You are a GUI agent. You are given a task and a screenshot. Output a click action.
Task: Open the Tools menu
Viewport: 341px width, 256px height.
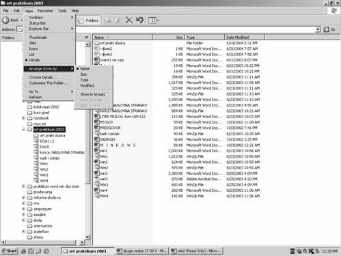click(62, 11)
